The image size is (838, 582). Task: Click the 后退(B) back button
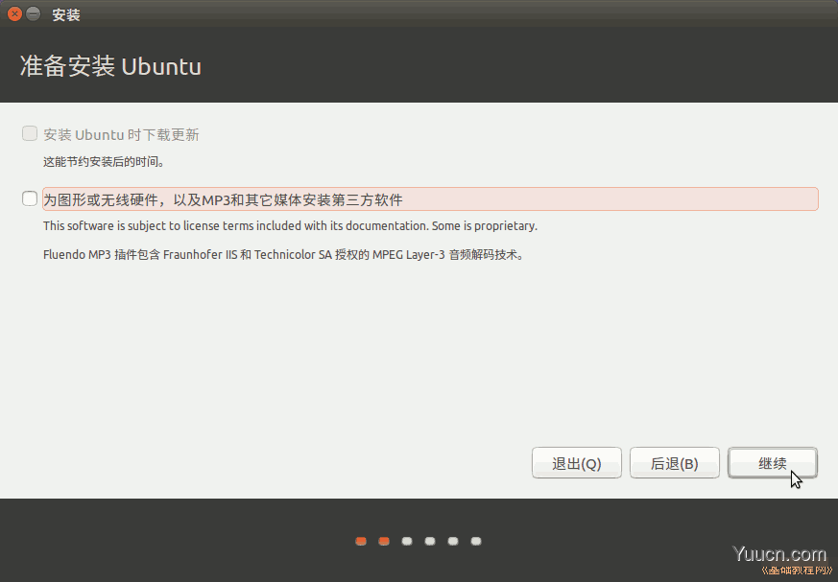[x=675, y=463]
